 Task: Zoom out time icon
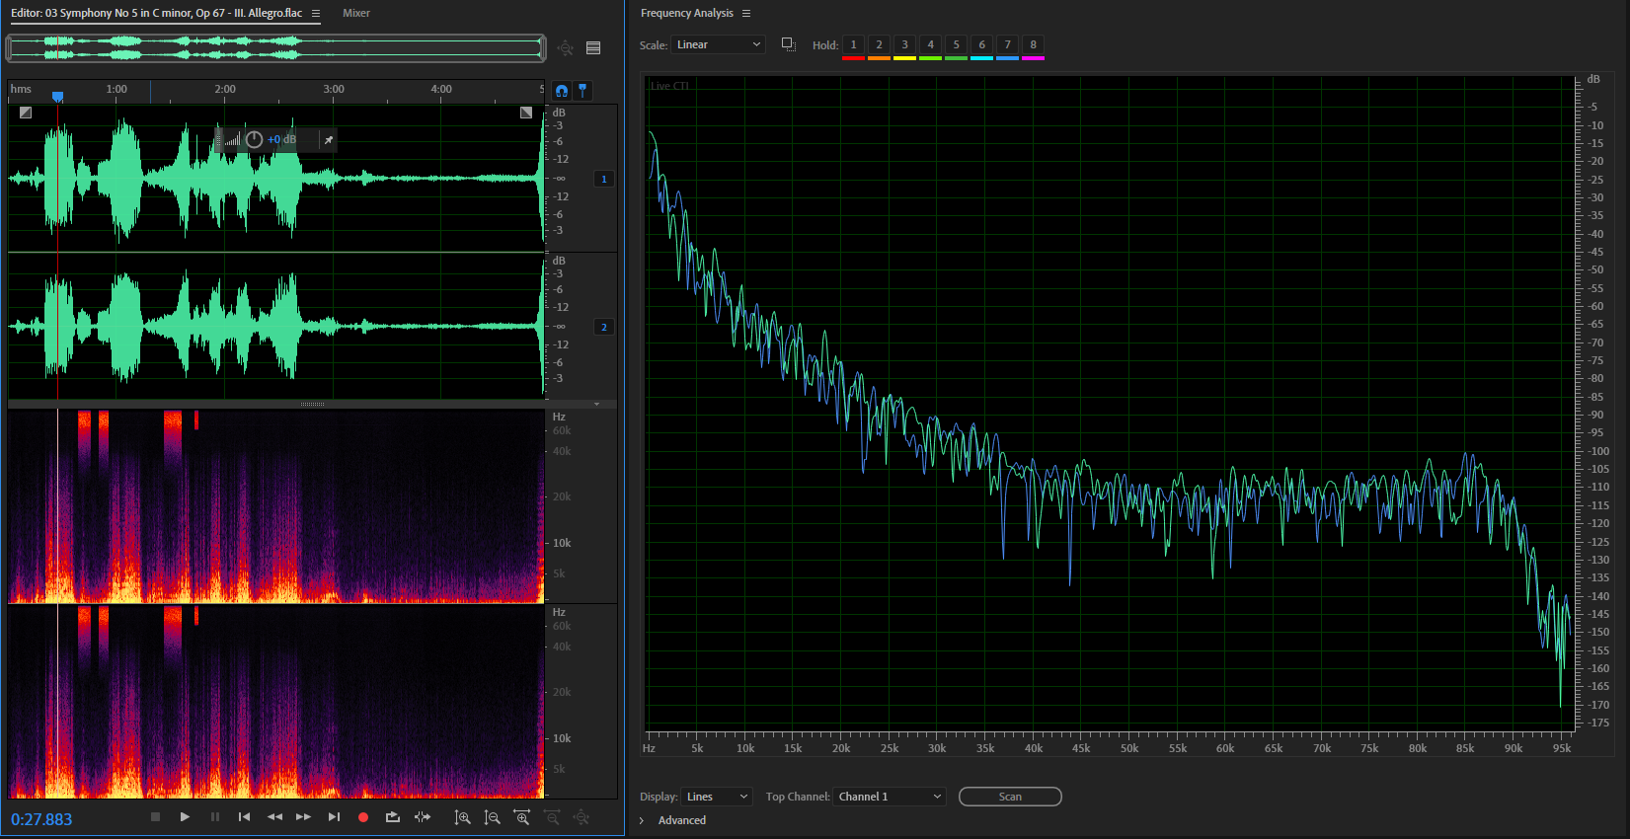pos(552,817)
